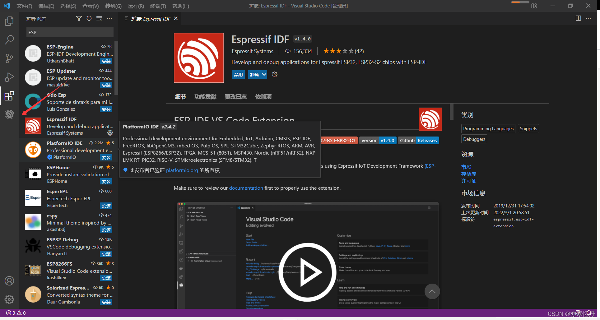Image resolution: width=600 pixels, height=320 pixels.
Task: Open the documentation link
Action: (246, 188)
